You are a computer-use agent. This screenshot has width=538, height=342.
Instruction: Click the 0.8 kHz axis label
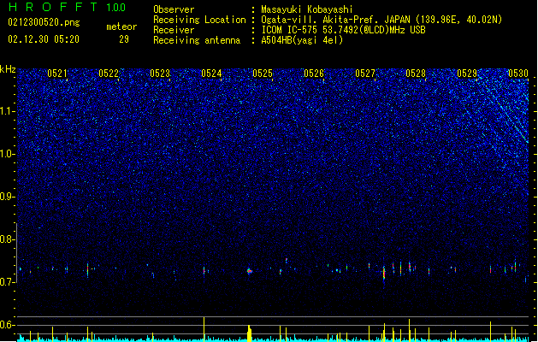tap(8, 239)
